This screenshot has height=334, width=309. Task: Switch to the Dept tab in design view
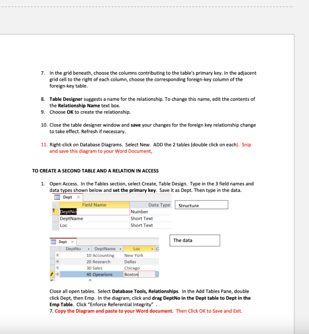coord(67,197)
